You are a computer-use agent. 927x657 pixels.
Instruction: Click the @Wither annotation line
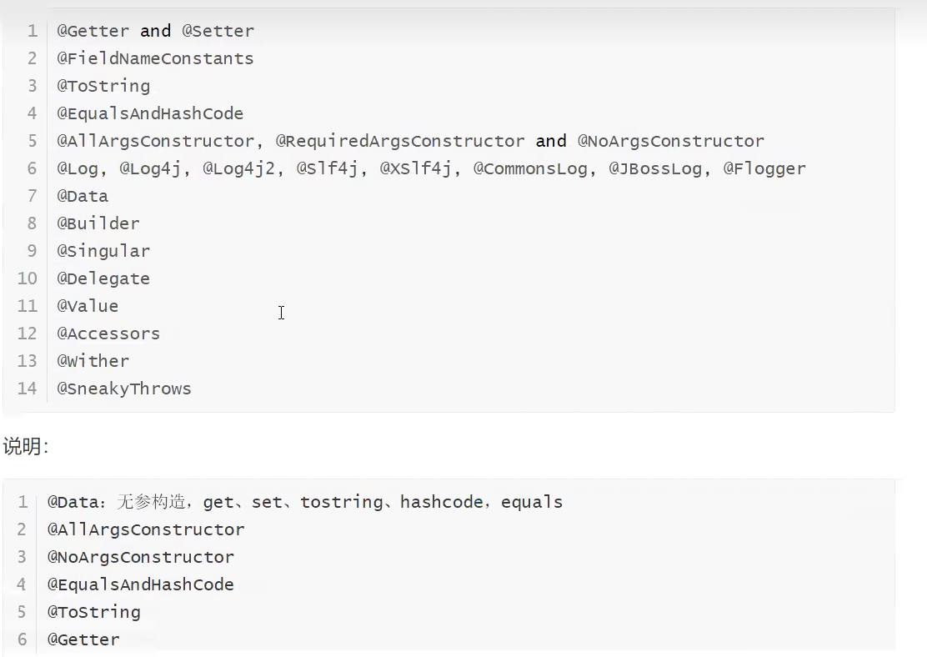pyautogui.click(x=93, y=361)
